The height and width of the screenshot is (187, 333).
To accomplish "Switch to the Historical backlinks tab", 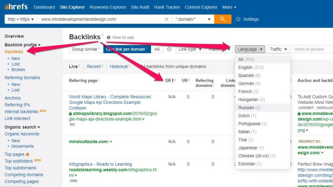I will click(x=119, y=67).
